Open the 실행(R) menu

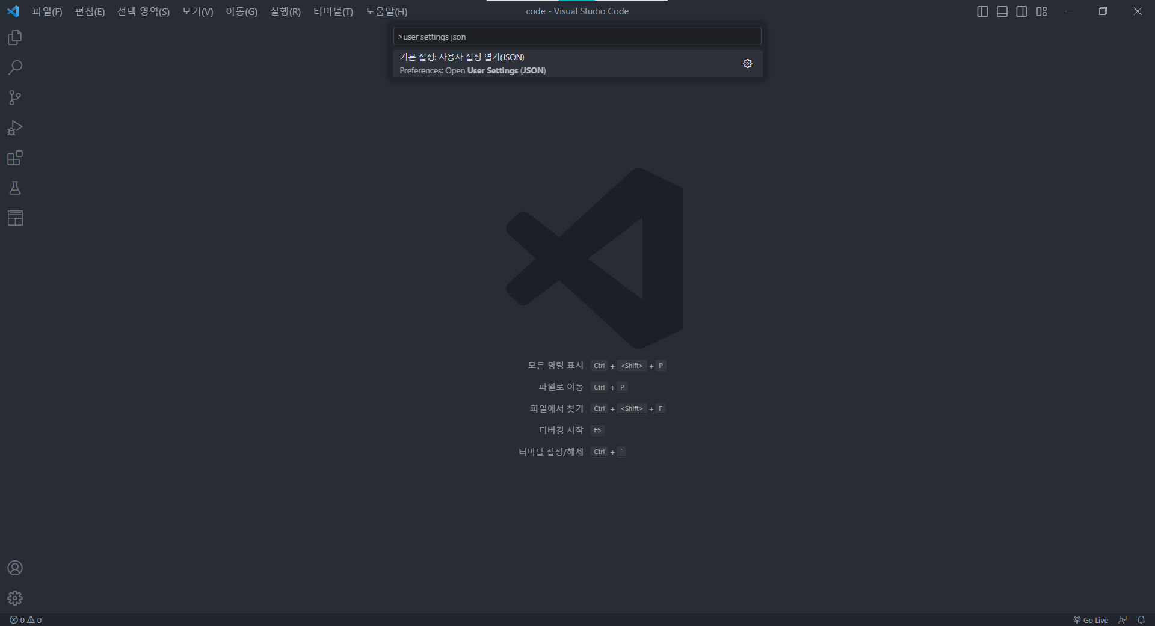tap(285, 11)
